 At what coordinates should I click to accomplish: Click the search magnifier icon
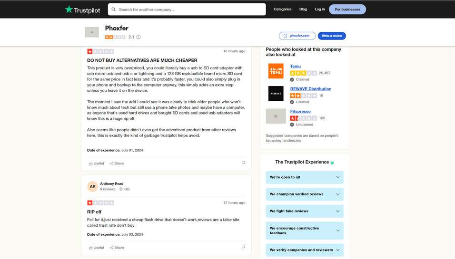[113, 10]
